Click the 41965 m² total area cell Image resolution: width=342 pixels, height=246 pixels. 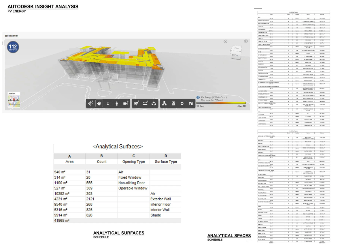click(x=69, y=221)
